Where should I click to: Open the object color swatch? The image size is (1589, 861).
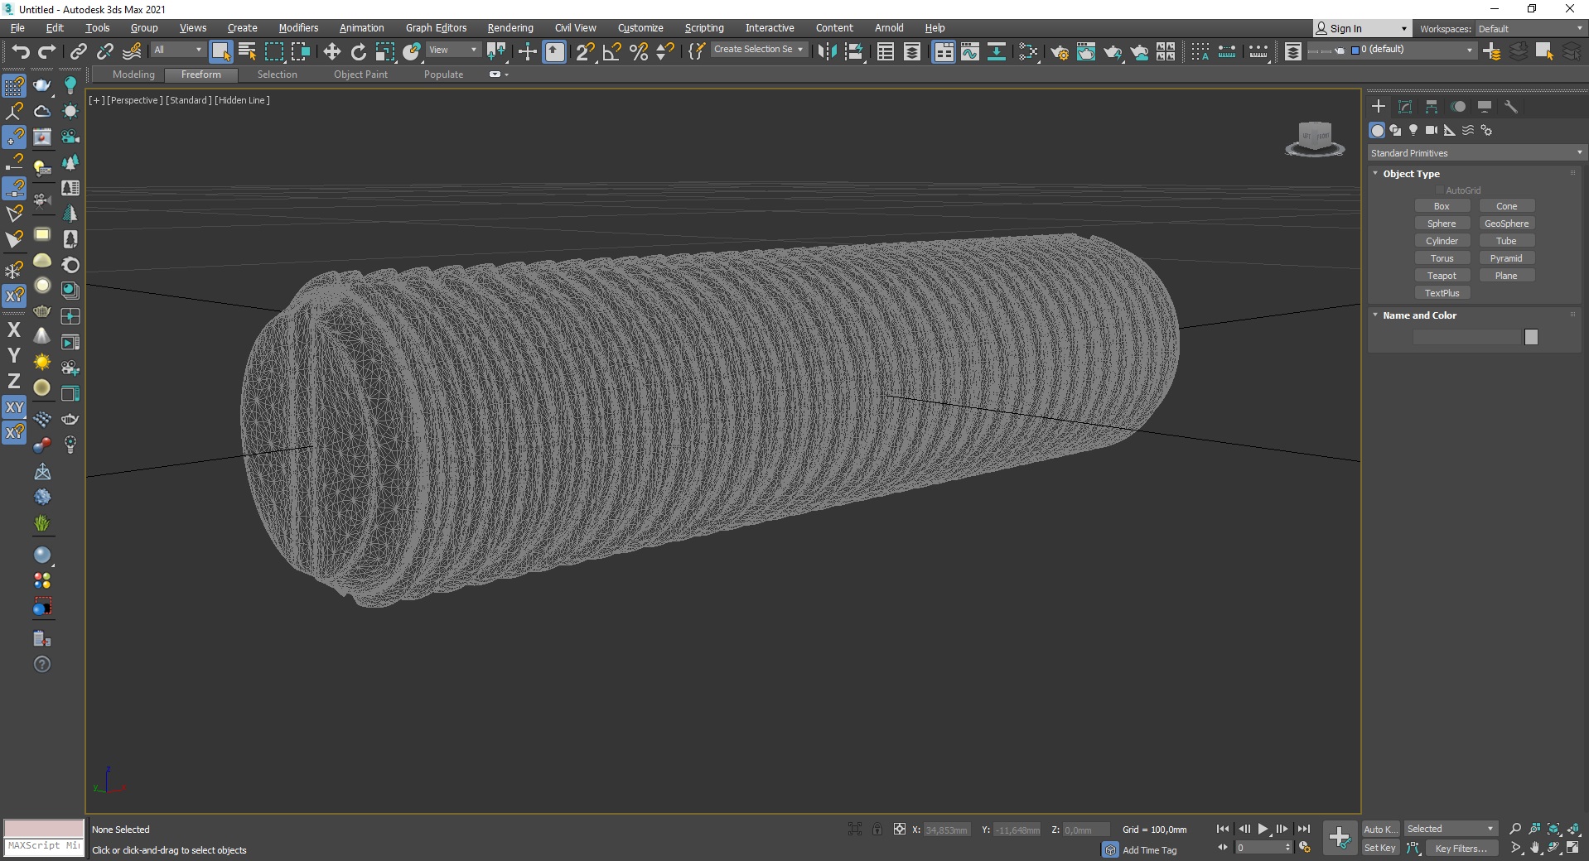[x=1531, y=337]
